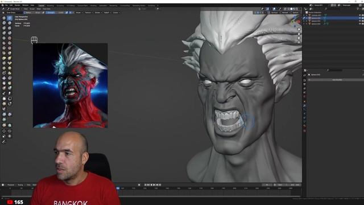
Task: Click the timeline current frame marker
Action: 118,188
